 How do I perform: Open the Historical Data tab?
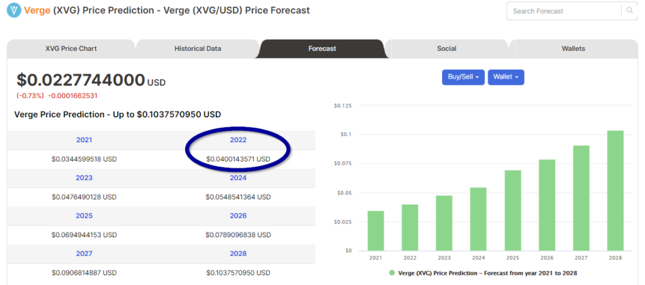197,48
